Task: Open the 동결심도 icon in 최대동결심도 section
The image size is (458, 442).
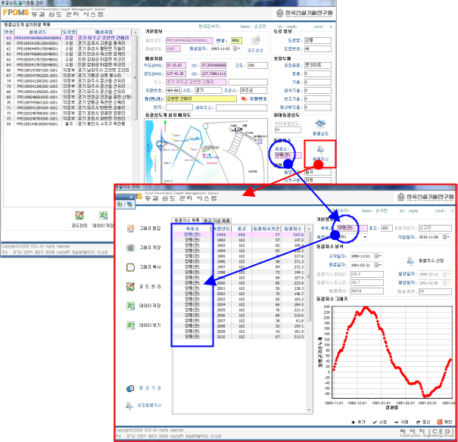Action: [320, 124]
